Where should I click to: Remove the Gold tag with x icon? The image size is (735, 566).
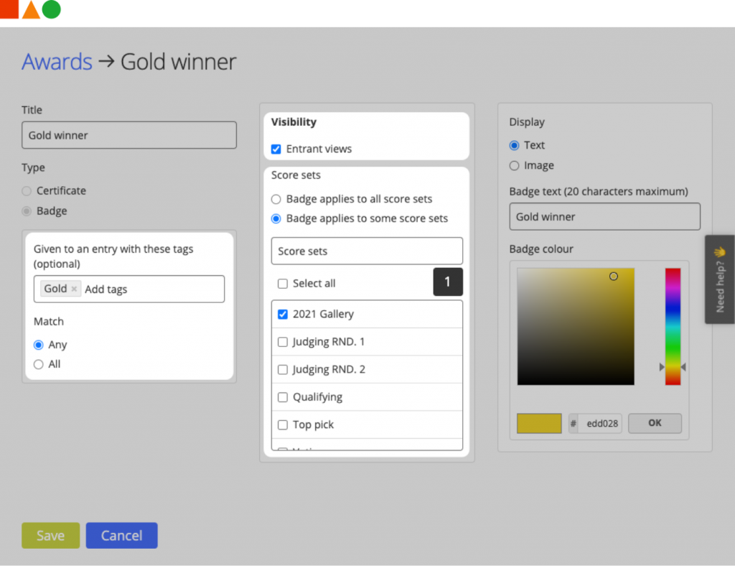point(74,289)
